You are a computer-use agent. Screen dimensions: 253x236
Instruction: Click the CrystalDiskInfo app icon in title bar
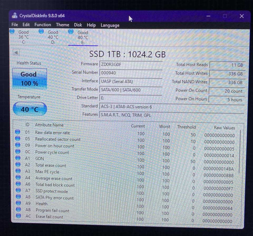tap(14, 16)
